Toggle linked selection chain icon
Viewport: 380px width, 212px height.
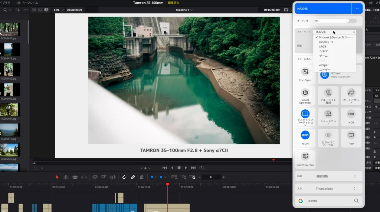133,177
